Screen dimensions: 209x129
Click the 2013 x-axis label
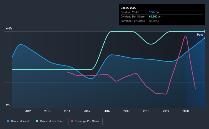point(47,111)
